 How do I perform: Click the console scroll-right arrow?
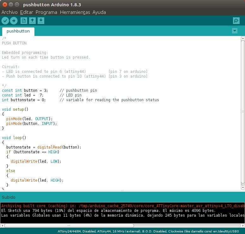click(243, 225)
